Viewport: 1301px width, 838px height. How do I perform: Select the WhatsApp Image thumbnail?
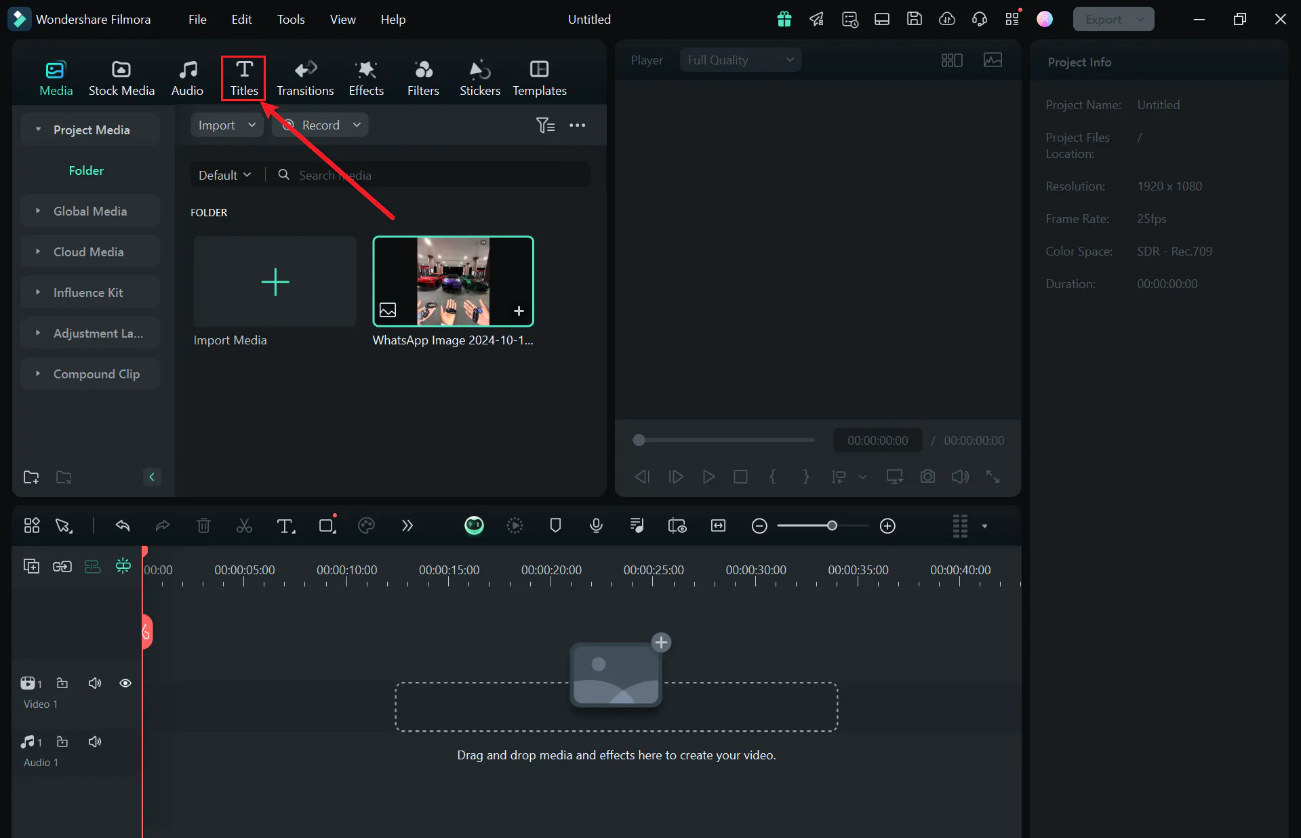(x=454, y=281)
